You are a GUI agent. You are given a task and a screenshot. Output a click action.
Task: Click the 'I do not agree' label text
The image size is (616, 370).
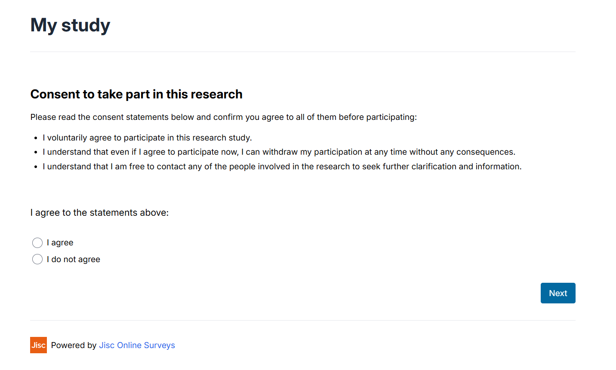[x=73, y=259]
